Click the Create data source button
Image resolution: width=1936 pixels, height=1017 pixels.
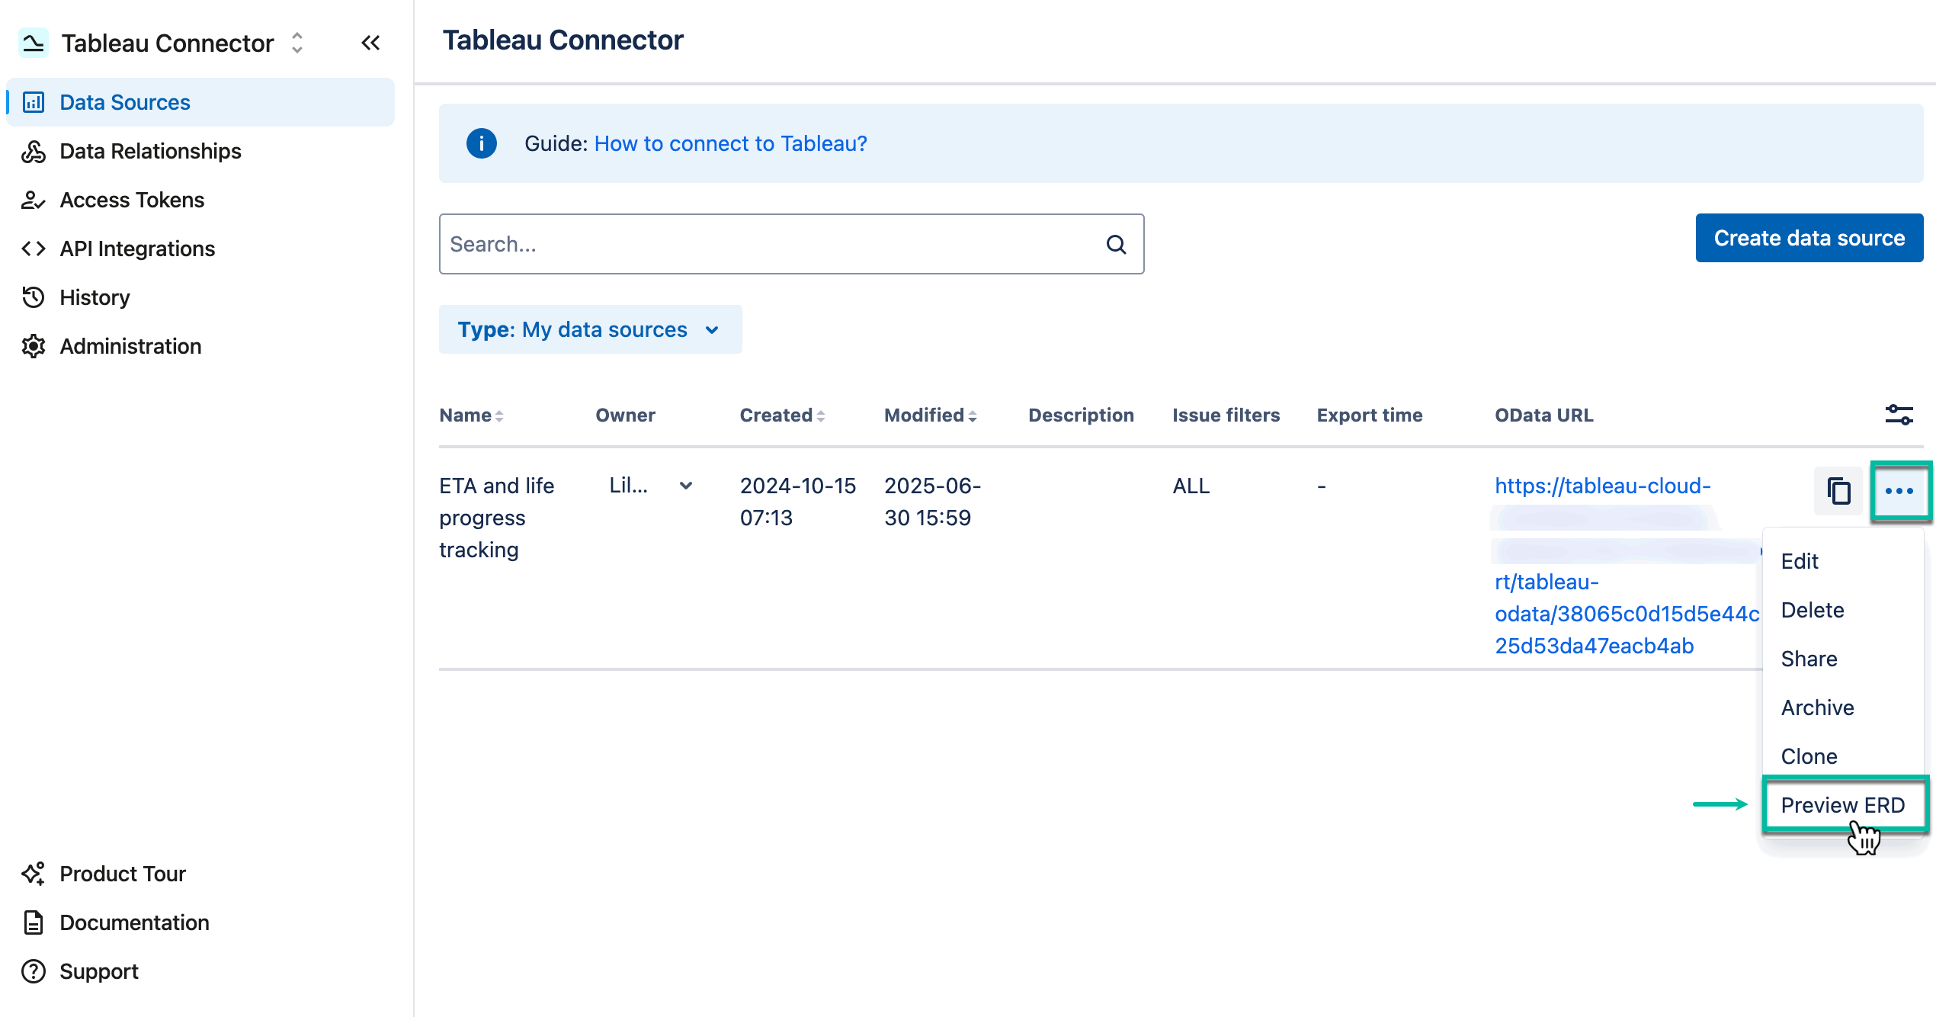1809,237
